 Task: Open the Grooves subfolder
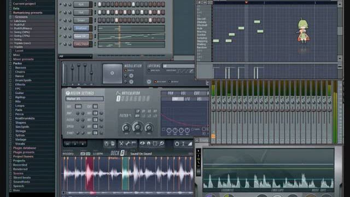[21, 17]
